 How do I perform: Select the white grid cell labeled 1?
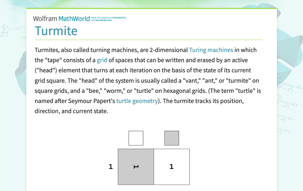(x=172, y=166)
